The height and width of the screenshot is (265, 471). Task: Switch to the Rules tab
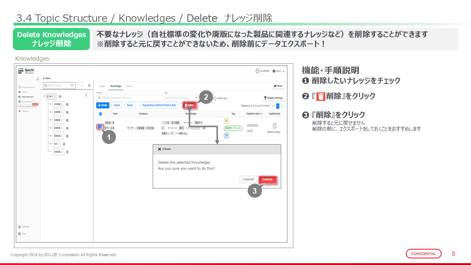129,86
